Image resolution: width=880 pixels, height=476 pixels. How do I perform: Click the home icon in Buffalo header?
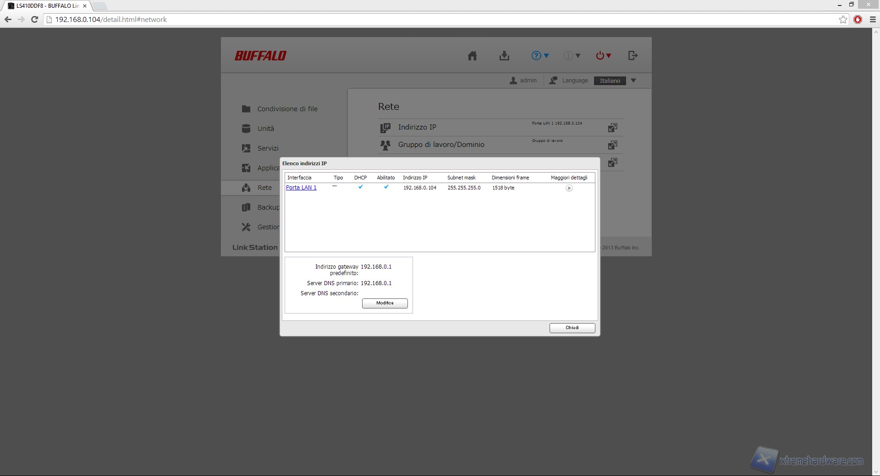(472, 56)
